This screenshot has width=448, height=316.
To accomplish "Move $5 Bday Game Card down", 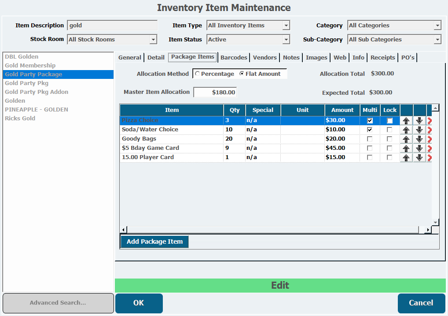I will (419, 149).
